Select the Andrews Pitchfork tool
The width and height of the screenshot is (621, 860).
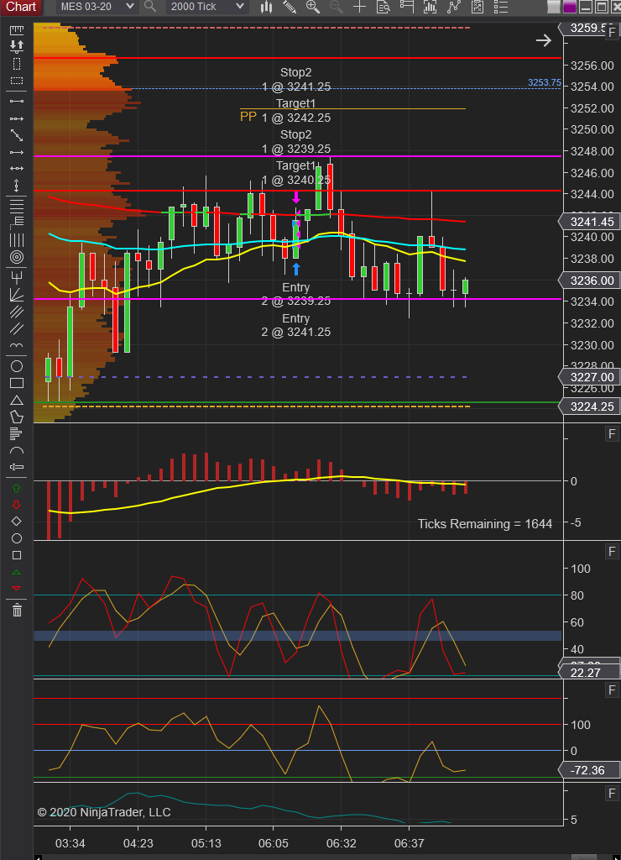coord(17,277)
